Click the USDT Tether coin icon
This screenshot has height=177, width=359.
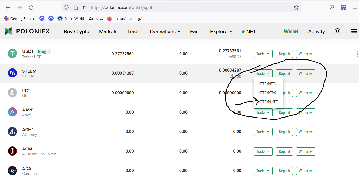tap(12, 54)
